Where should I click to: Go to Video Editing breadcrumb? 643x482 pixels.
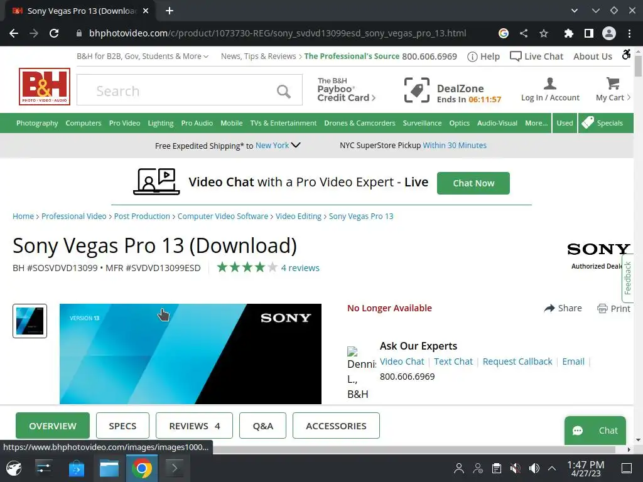(298, 216)
